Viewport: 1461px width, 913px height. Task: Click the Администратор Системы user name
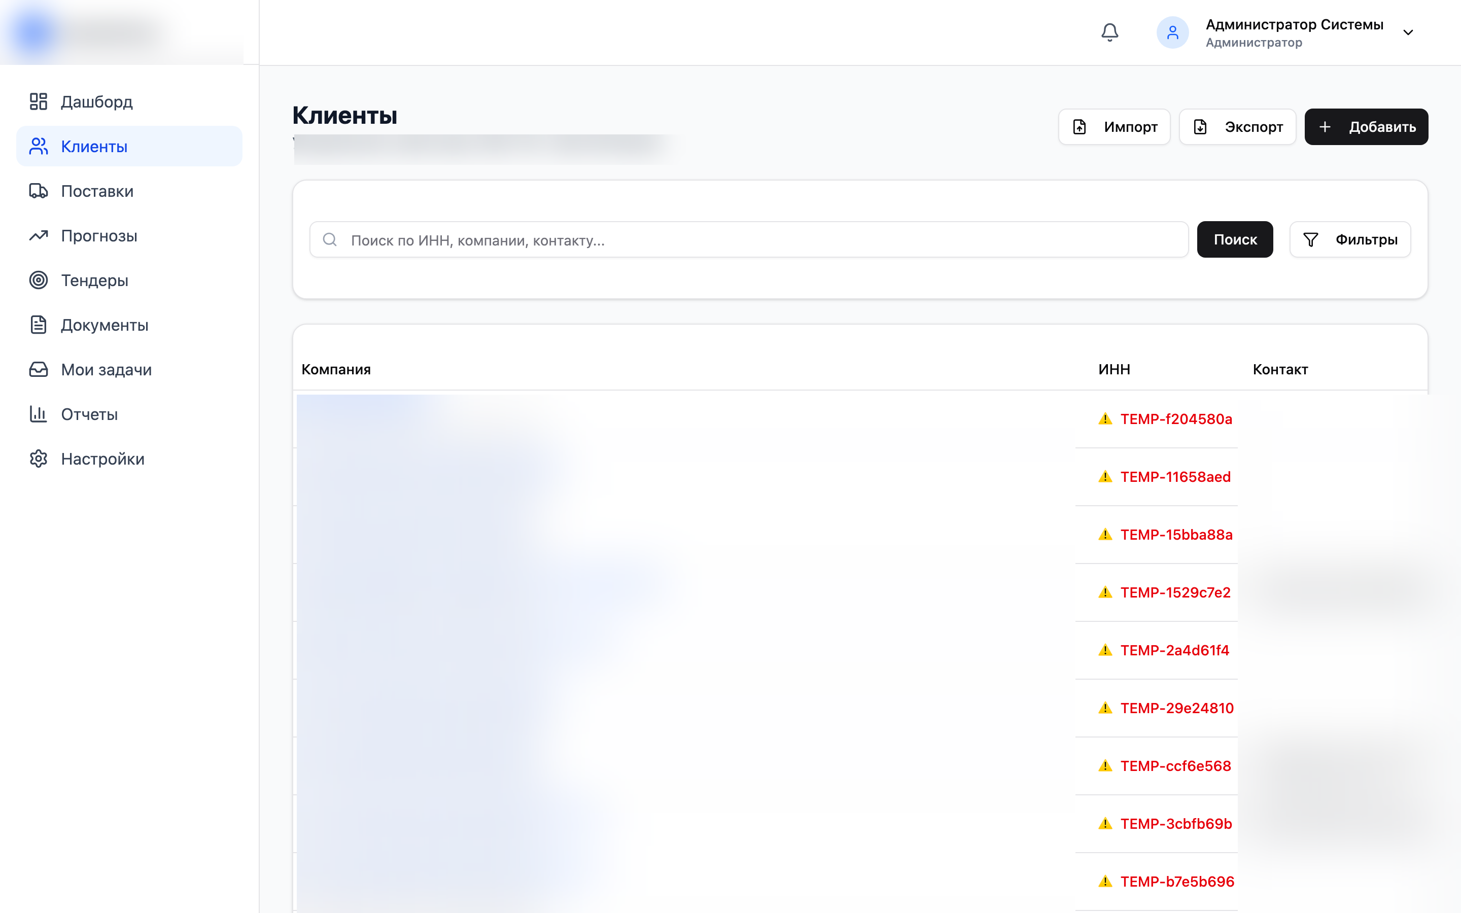coord(1295,25)
